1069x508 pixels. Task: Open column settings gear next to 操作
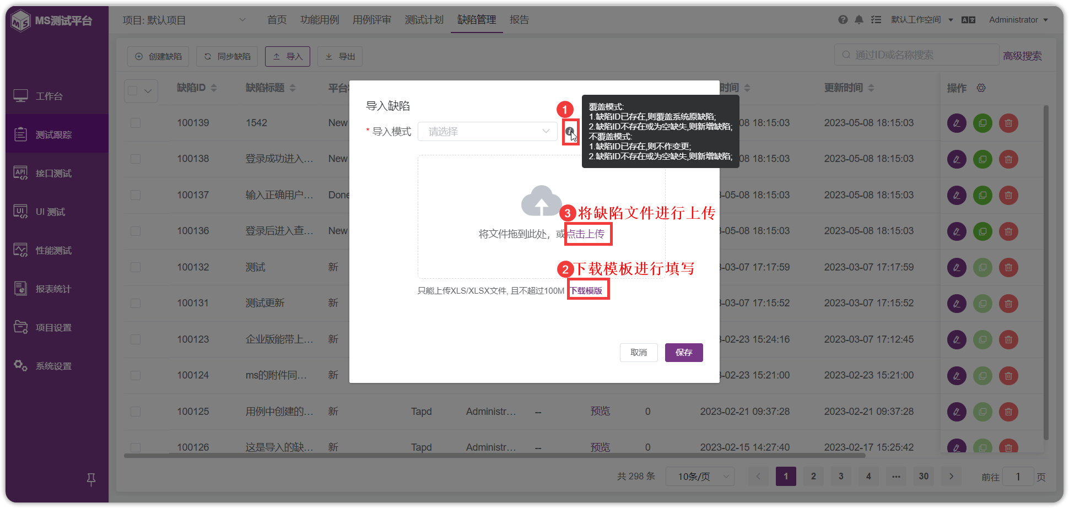[981, 88]
